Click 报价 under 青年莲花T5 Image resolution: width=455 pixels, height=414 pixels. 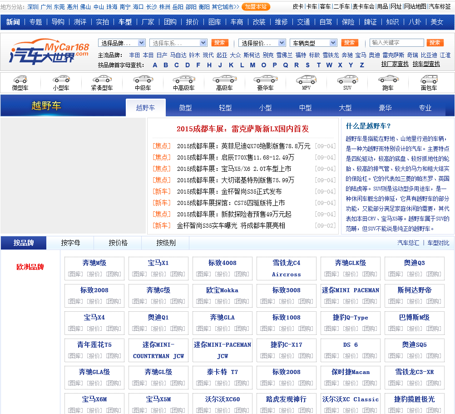(x=94, y=356)
